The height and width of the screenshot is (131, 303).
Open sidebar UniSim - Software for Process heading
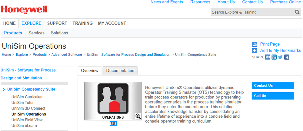pos(28,74)
